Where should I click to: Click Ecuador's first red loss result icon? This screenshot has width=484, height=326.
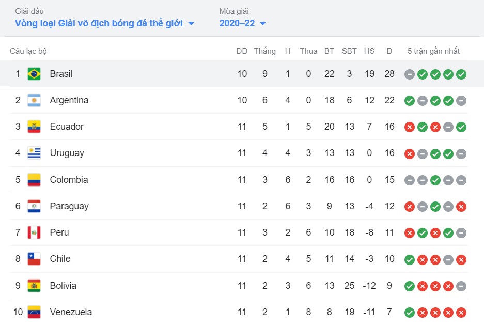tap(410, 127)
